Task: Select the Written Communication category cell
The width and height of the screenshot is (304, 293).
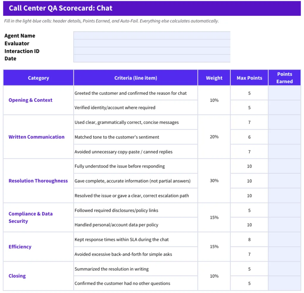Action: (x=38, y=137)
